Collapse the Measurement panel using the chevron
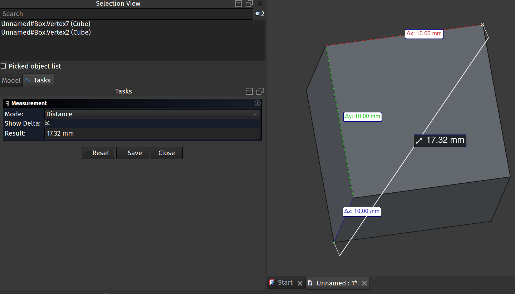This screenshot has height=294, width=515. click(x=257, y=103)
